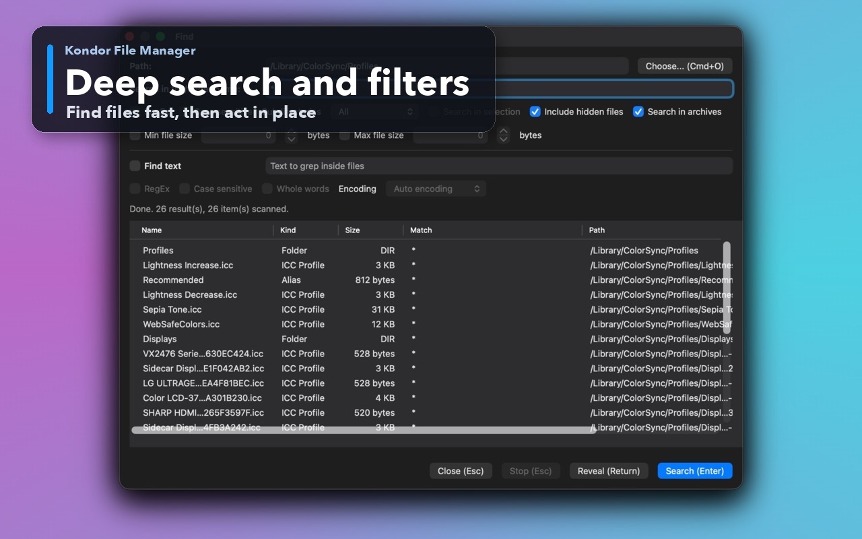Image resolution: width=862 pixels, height=539 pixels.
Task: Click the Choose... (Cmd+O) button
Action: tap(685, 66)
